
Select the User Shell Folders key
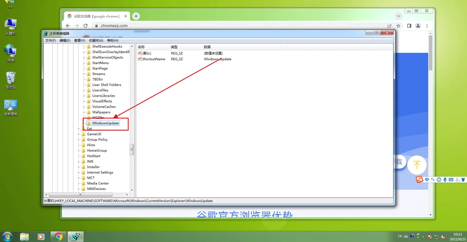pos(107,85)
